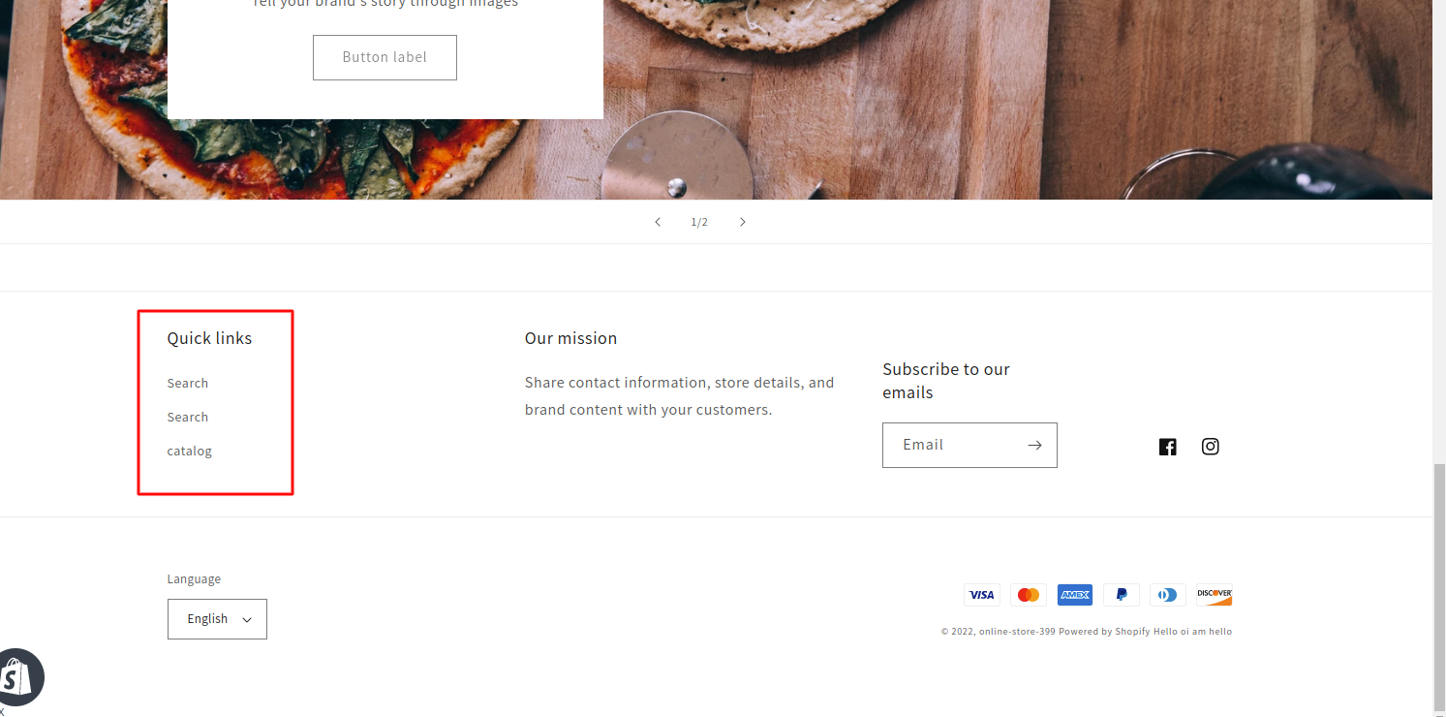Open the Shopify bag badge

pyautogui.click(x=19, y=676)
